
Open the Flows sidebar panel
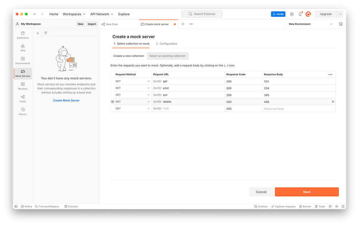[x=23, y=99]
